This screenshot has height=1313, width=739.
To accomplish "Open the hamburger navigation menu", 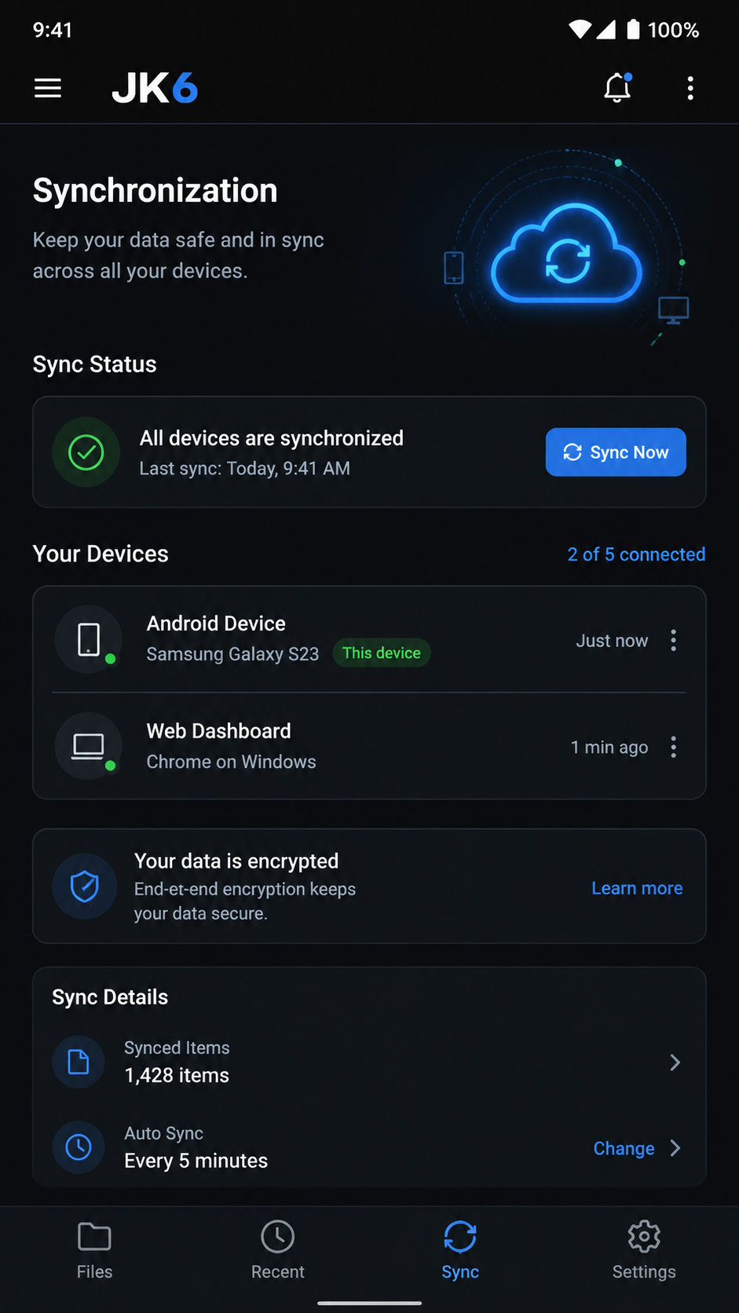I will [48, 88].
